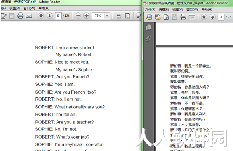Click text "SOPHIE: I'm a keyboard operator."
The width and height of the screenshot is (233, 151).
pos(70,144)
